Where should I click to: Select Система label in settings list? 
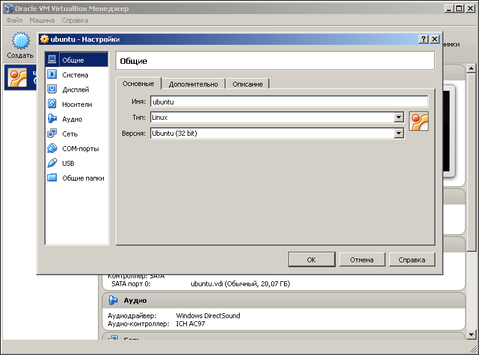(x=75, y=75)
